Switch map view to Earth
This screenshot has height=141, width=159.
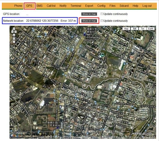pos(151,29)
